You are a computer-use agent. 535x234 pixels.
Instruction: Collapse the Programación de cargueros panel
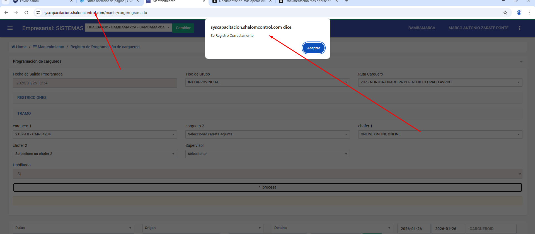point(521,62)
